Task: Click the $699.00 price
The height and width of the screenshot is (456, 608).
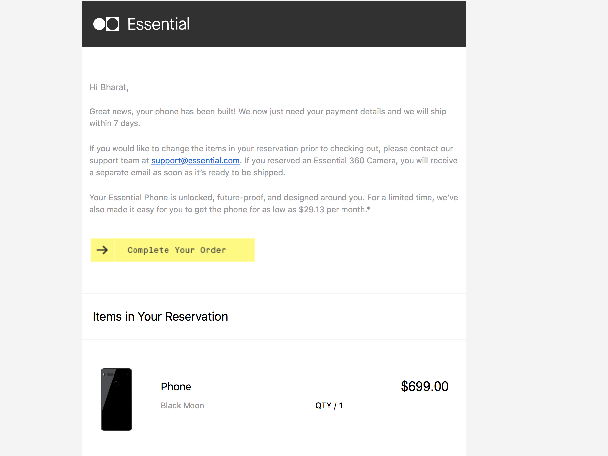Action: click(424, 386)
